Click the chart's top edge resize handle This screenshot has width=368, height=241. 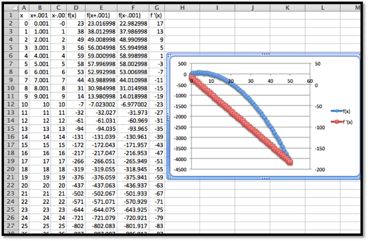[265, 55]
